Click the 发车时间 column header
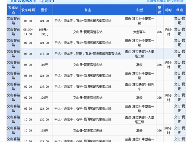This screenshot has height=142, width=189. pos(28,10)
